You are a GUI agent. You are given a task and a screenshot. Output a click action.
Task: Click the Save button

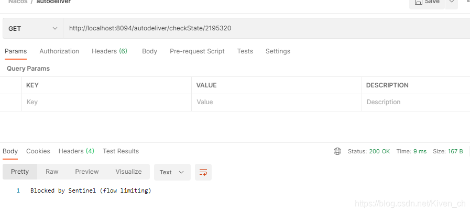point(427,3)
